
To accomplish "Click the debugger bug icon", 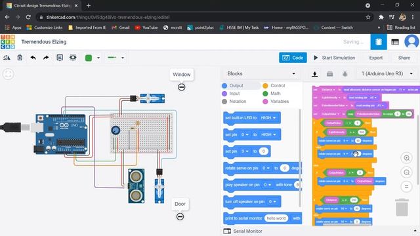I will (345, 74).
